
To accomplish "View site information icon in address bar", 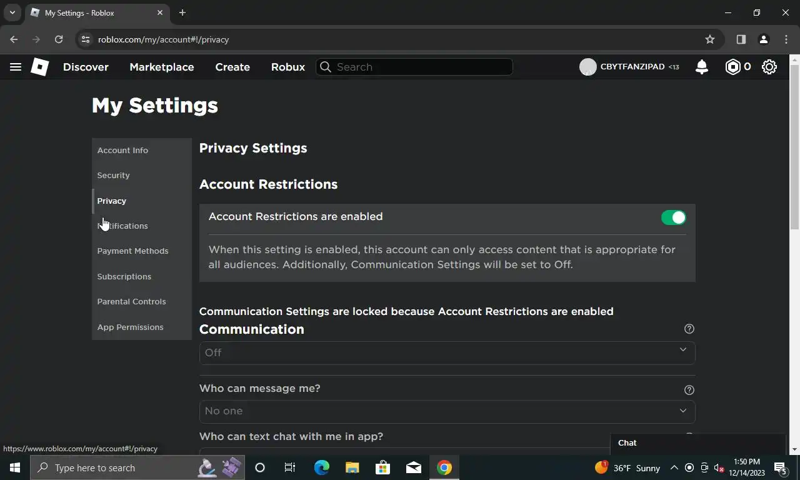I will coord(86,39).
